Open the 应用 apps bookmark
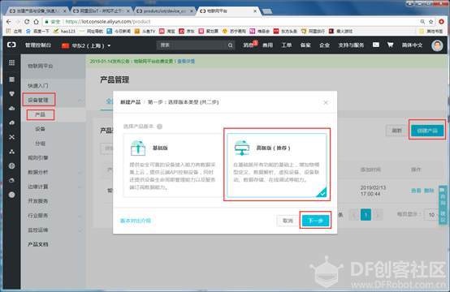This screenshot has width=450, height=292. [14, 32]
